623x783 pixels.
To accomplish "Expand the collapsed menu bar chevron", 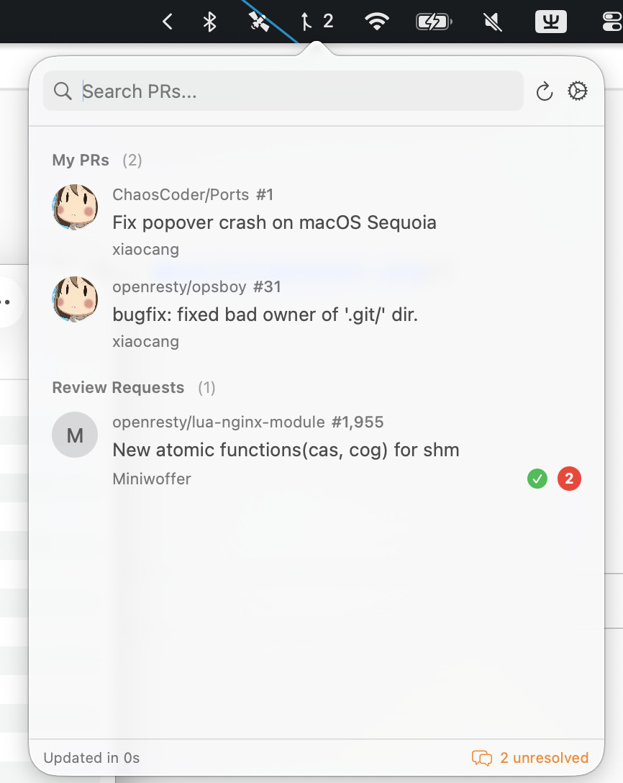I will 168,22.
